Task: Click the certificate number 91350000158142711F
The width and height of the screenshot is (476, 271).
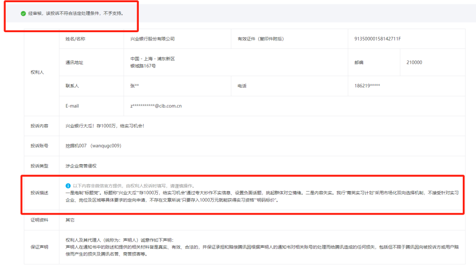Action: point(377,39)
